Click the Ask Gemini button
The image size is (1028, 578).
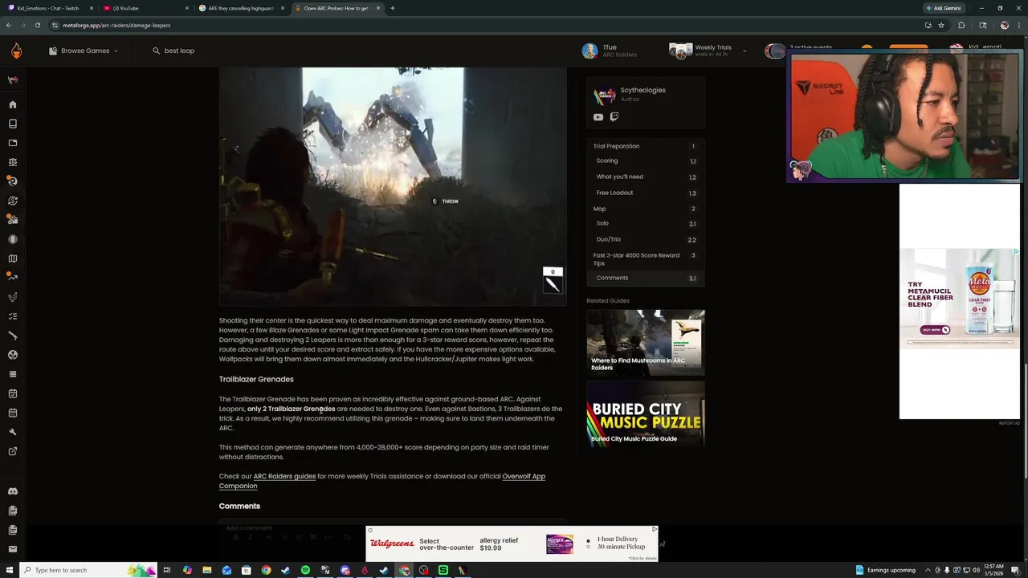(x=944, y=8)
